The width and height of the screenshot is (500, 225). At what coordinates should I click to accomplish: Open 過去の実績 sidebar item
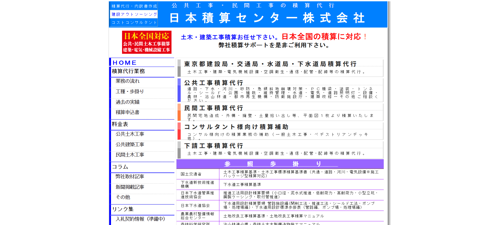[x=128, y=102]
